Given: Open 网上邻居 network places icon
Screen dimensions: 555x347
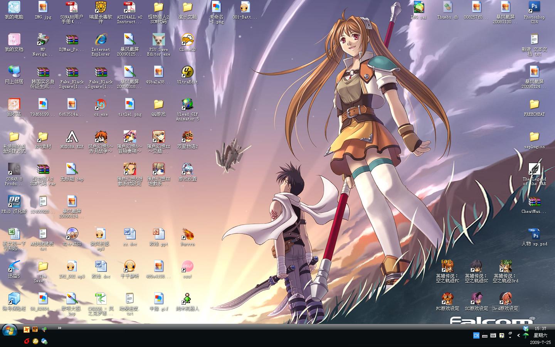Looking at the screenshot, I should tap(14, 75).
